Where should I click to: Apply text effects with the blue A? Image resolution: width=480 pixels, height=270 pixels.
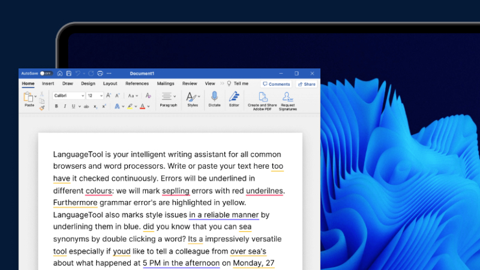click(x=117, y=107)
